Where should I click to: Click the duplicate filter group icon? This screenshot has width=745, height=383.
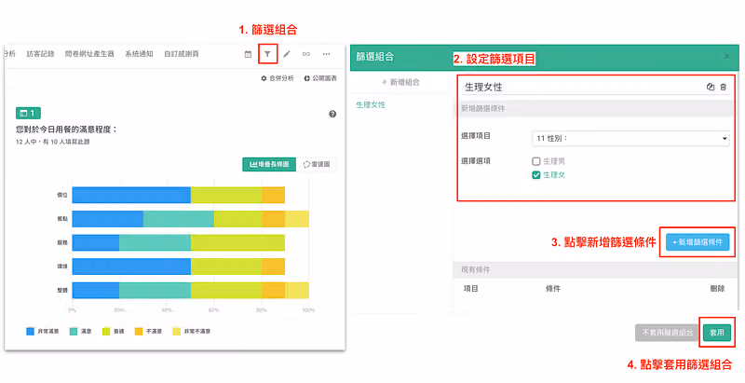(x=711, y=87)
